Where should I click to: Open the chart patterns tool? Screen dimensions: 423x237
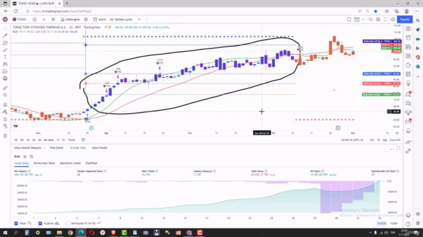tap(5, 65)
